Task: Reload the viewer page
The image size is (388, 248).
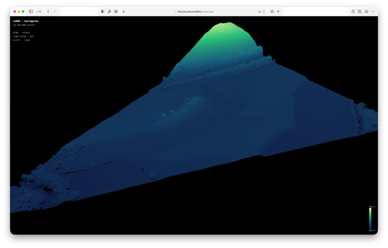Action: 264,11
